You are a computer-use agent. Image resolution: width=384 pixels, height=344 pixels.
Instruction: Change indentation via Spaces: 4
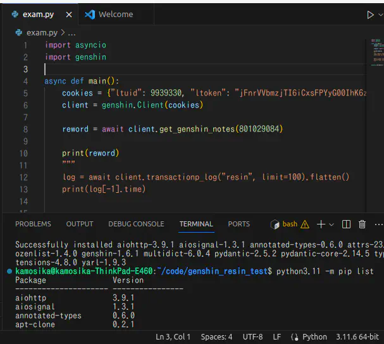[216, 336]
